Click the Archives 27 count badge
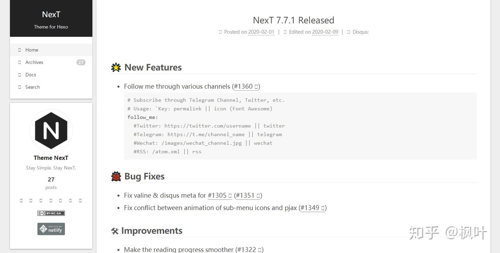The image size is (500, 253). click(x=81, y=63)
